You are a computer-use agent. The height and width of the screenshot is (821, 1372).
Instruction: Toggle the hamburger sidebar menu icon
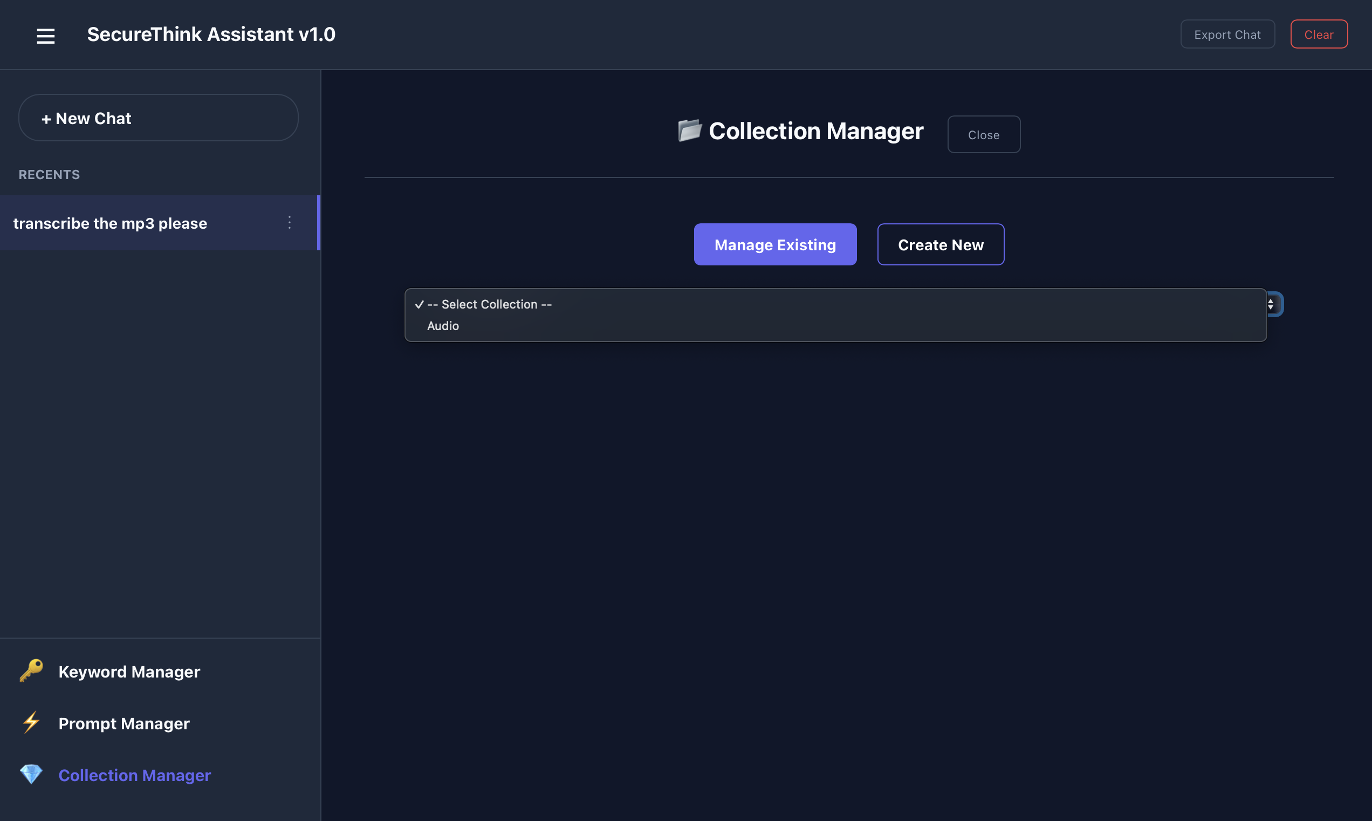click(x=45, y=36)
